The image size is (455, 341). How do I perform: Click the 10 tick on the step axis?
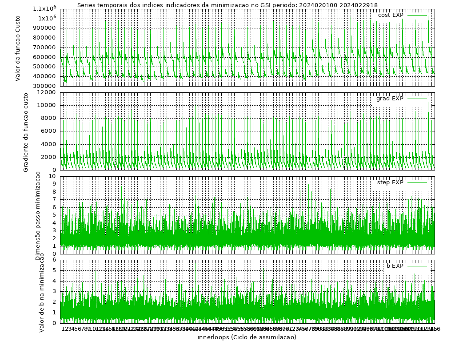click(53, 176)
